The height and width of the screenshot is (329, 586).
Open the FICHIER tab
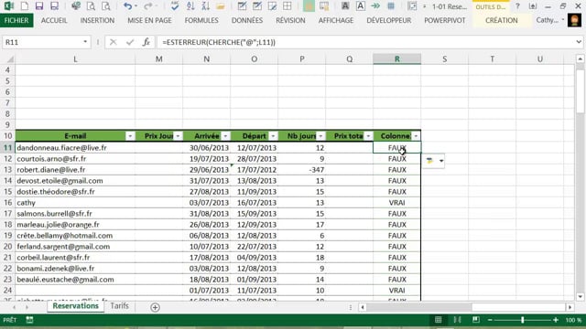coord(16,20)
